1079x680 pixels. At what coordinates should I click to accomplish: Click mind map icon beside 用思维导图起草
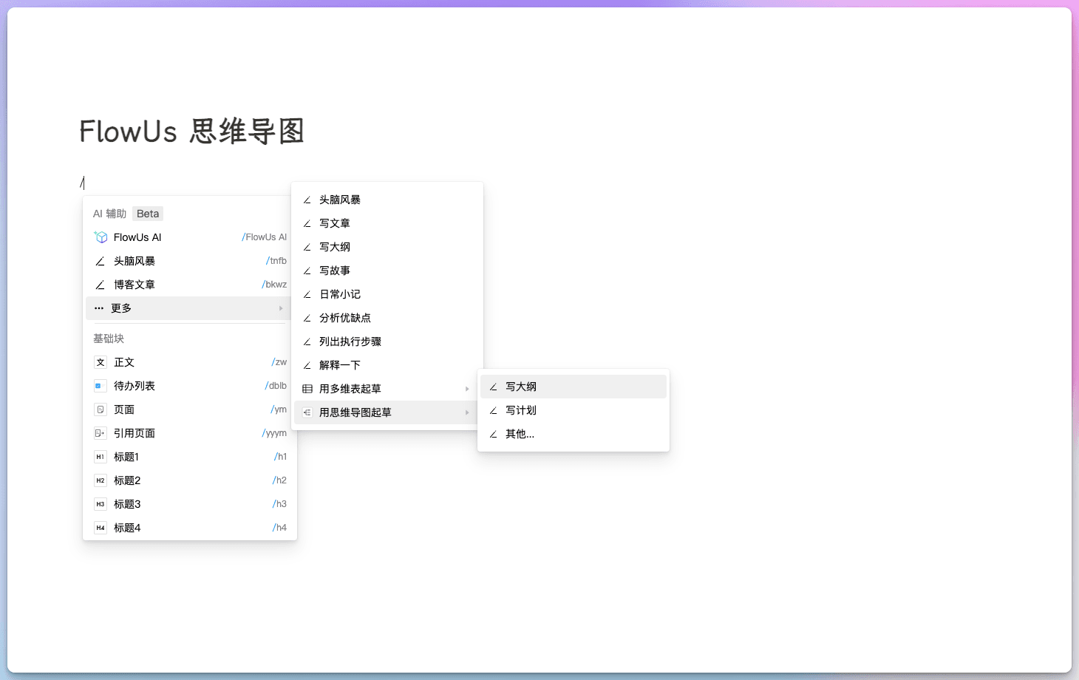(x=307, y=412)
